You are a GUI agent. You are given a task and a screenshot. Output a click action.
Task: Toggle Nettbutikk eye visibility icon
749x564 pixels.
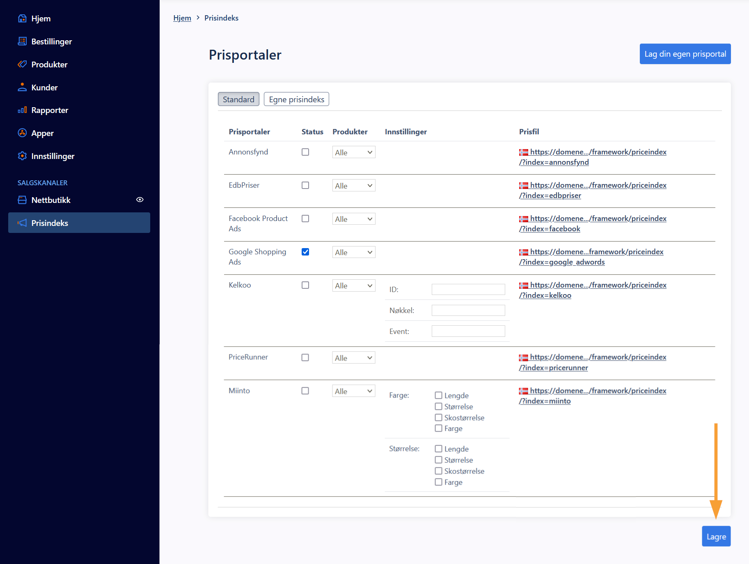pos(140,200)
